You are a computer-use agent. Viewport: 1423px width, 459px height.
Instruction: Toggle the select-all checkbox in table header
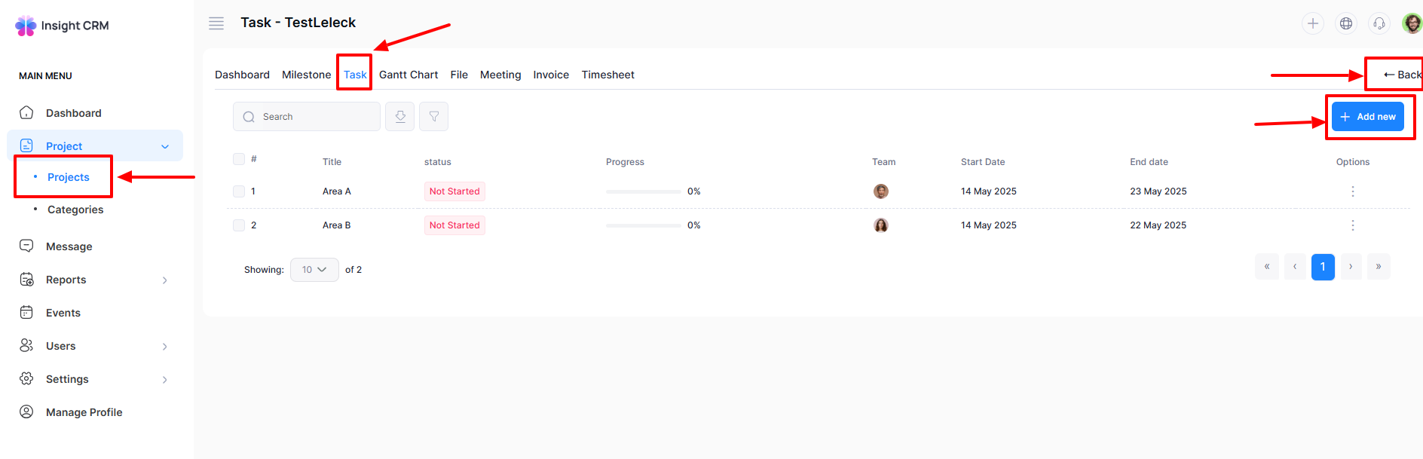click(239, 159)
